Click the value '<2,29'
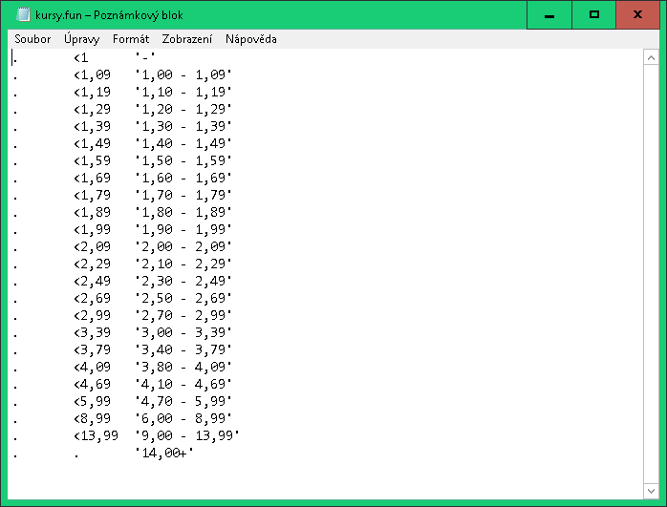 pyautogui.click(x=92, y=264)
